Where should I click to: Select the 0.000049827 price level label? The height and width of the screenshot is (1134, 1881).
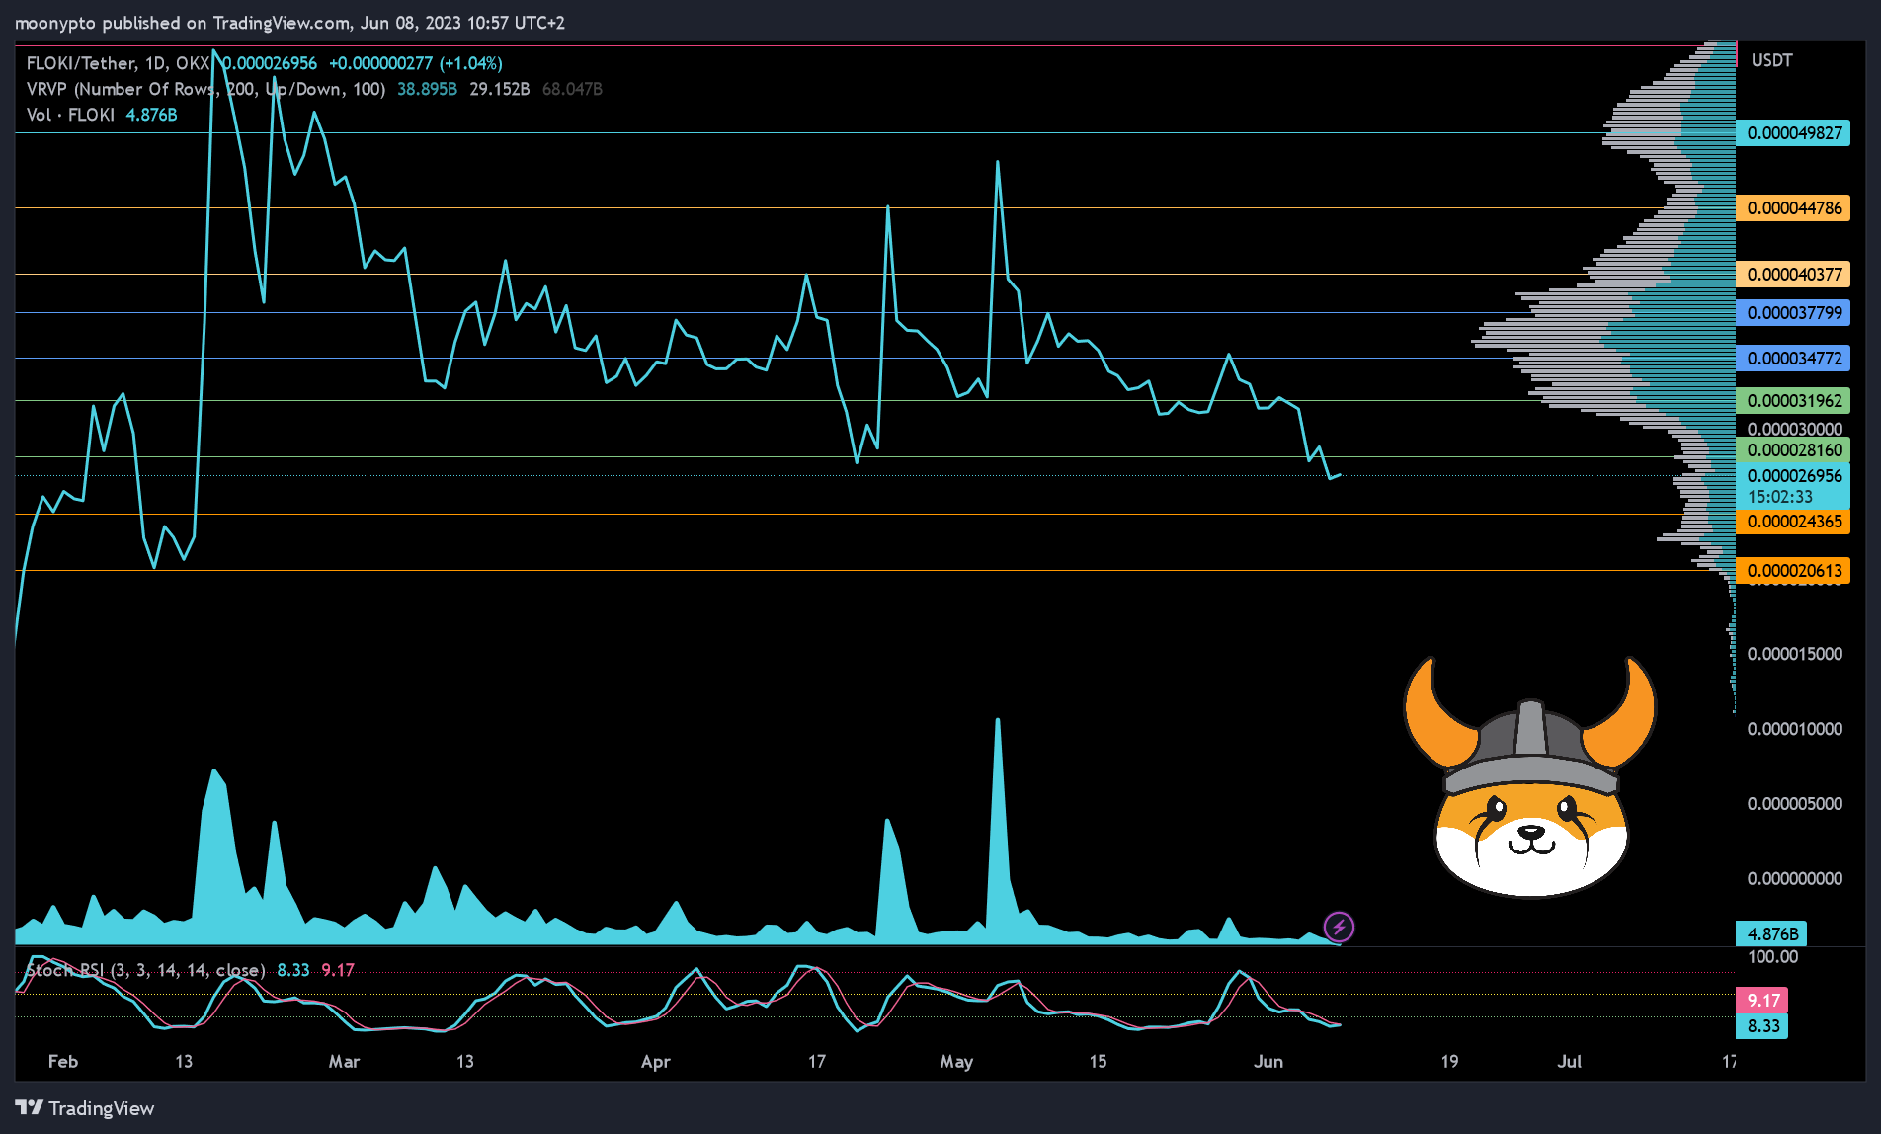click(1793, 133)
